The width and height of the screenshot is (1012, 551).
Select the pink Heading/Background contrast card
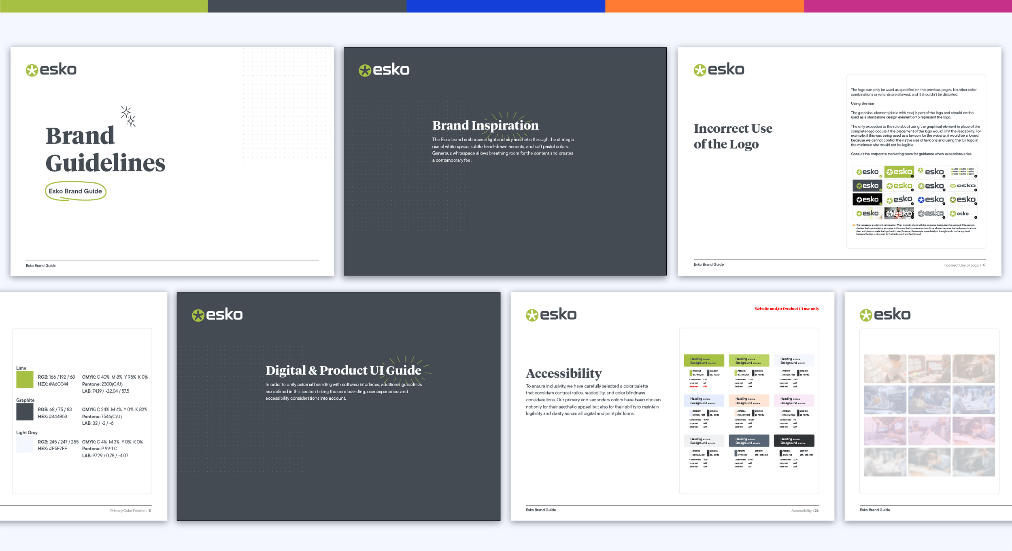794,401
